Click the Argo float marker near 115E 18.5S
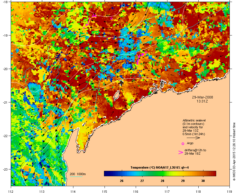The image size is (238, 193). pos(111,18)
